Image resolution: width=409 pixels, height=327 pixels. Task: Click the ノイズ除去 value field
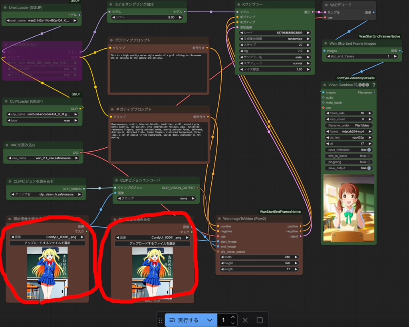coord(275,69)
